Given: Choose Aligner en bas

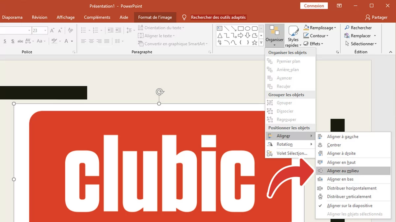Looking at the screenshot, I should [x=353, y=179].
